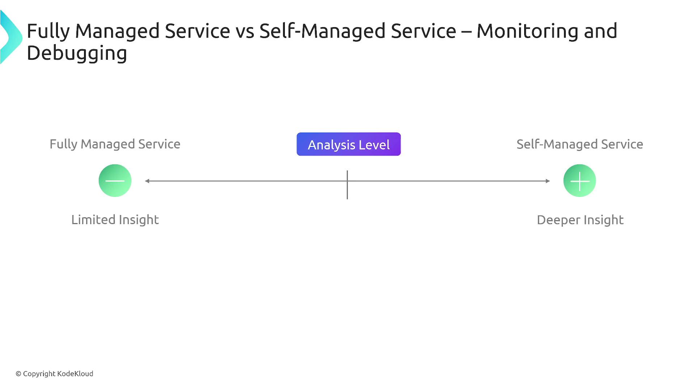Click the word Debugging in the title
This screenshot has width=695, height=391.
[77, 53]
